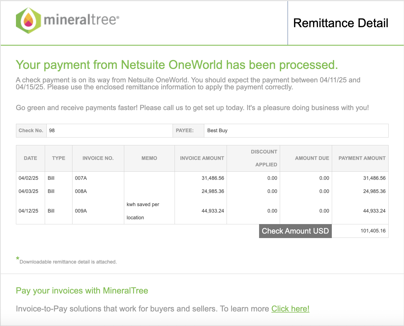
Task: Click the "Check Amount USD" label
Action: coord(295,231)
